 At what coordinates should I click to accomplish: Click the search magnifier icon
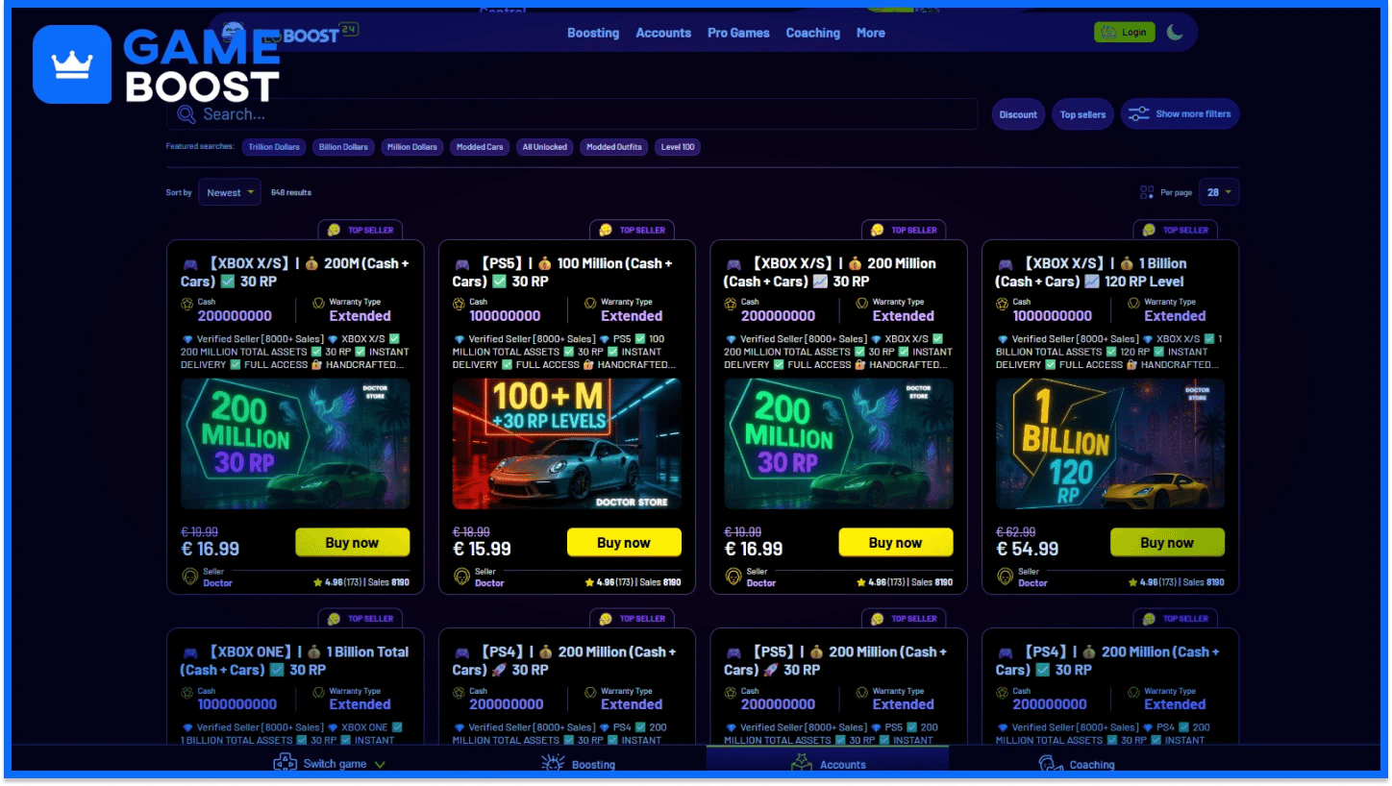coord(186,114)
